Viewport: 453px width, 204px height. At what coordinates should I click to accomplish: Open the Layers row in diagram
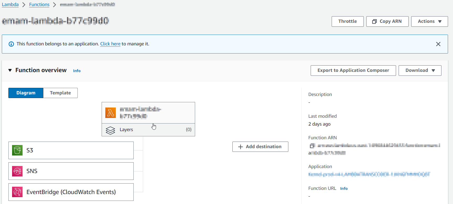(148, 130)
